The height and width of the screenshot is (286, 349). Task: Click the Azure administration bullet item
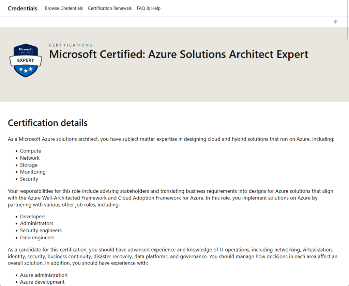click(44, 275)
